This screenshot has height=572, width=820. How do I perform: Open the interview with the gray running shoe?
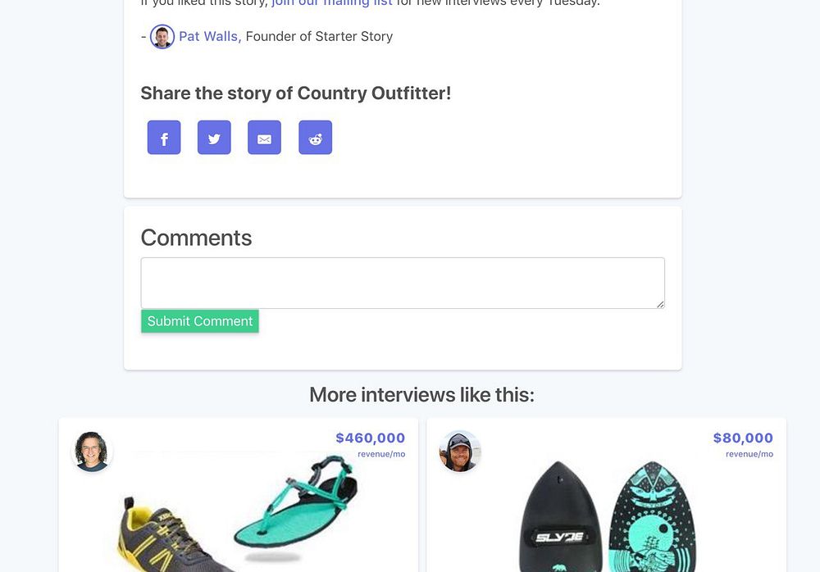(x=172, y=534)
